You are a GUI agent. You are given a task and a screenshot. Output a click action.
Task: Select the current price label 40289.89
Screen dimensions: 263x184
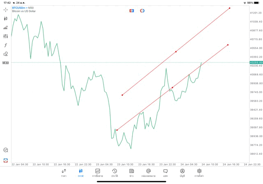pyautogui.click(x=256, y=63)
